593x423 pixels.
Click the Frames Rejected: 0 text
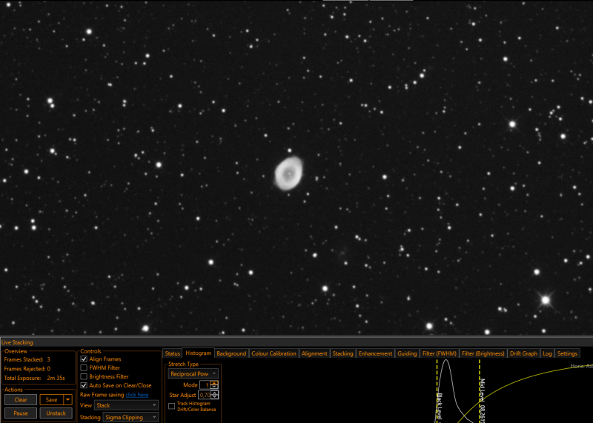click(27, 369)
